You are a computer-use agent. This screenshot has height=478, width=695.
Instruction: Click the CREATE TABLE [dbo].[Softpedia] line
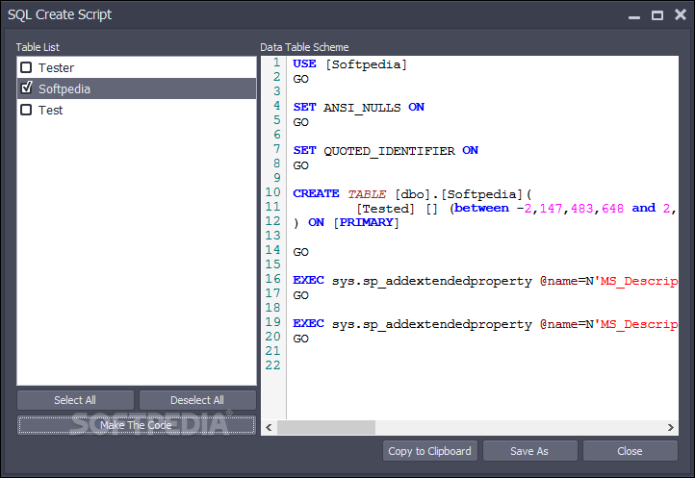pyautogui.click(x=412, y=194)
